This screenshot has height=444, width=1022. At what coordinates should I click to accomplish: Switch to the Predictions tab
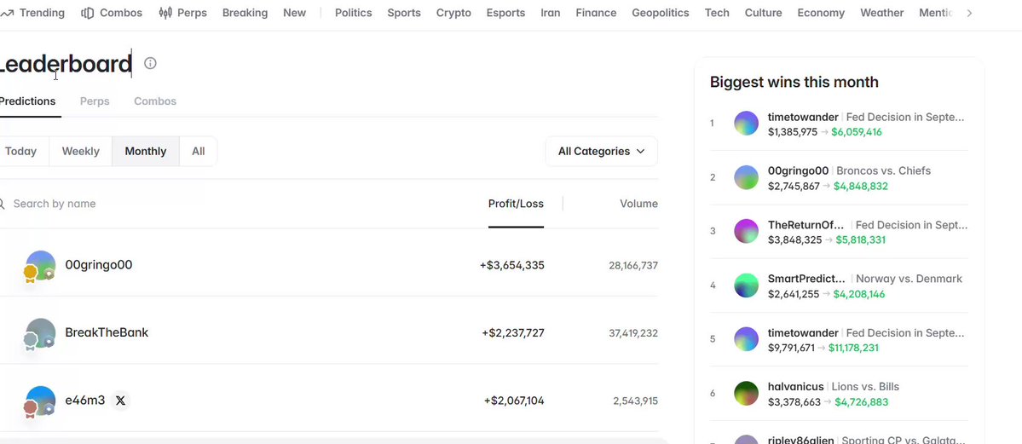pos(27,101)
